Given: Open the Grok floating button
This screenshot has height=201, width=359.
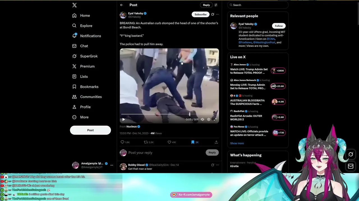Looking at the screenshot, I should pos(351,154).
